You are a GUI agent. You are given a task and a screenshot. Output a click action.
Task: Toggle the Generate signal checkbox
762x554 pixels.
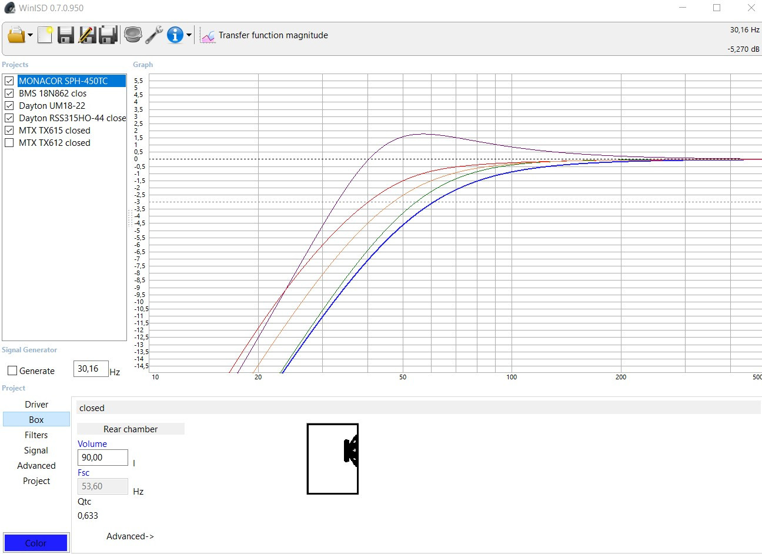pyautogui.click(x=12, y=371)
